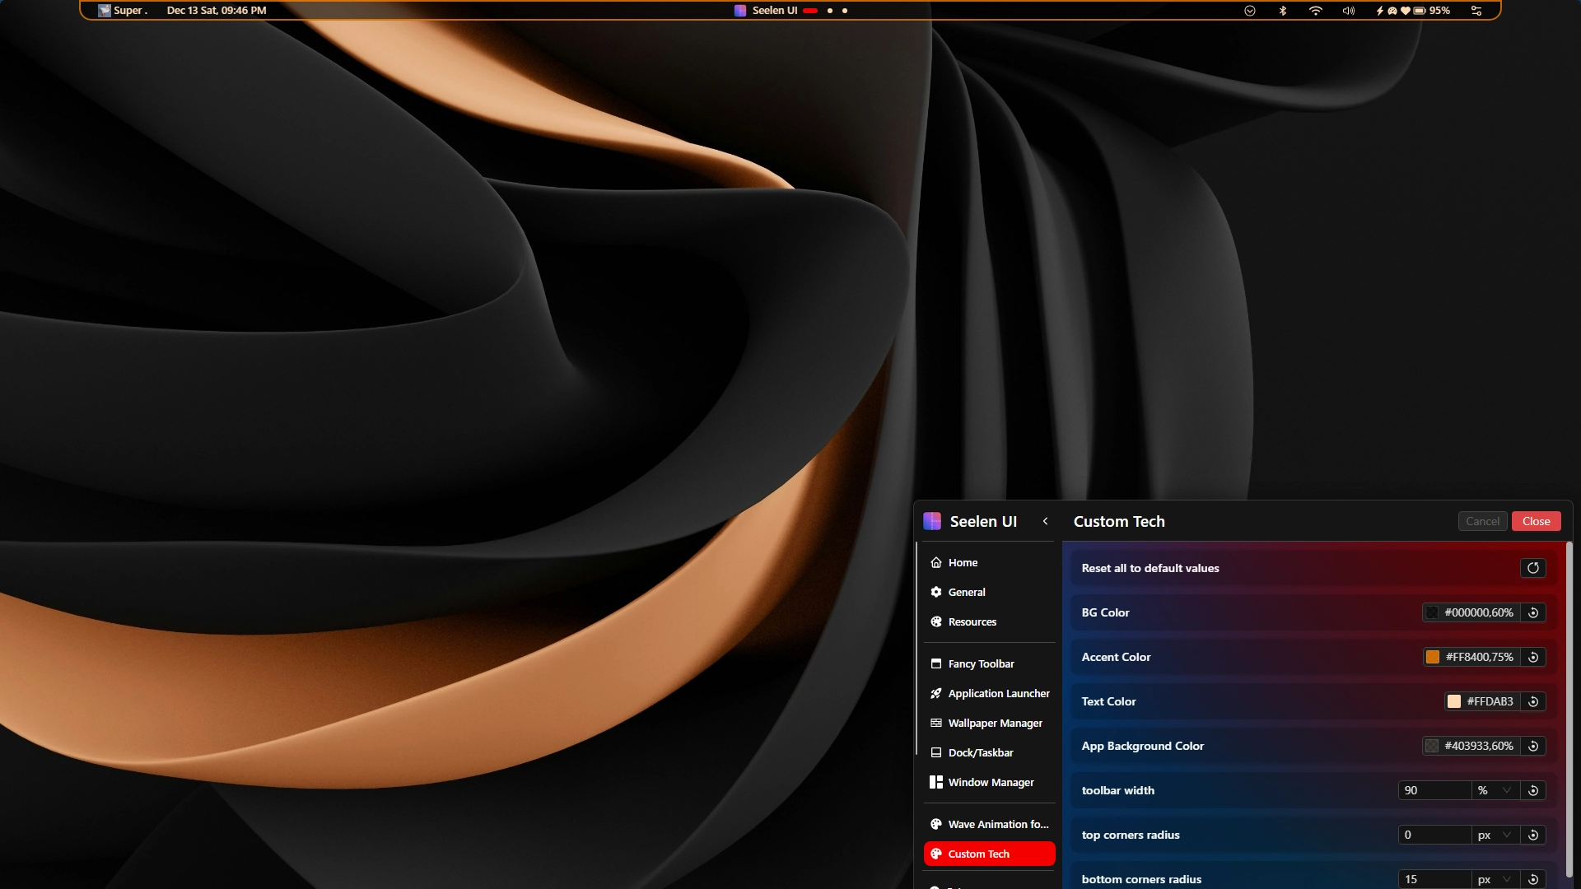Screen dimensions: 1581x889
Task: Toggle the volume icon in the system tray
Action: click(x=1348, y=11)
